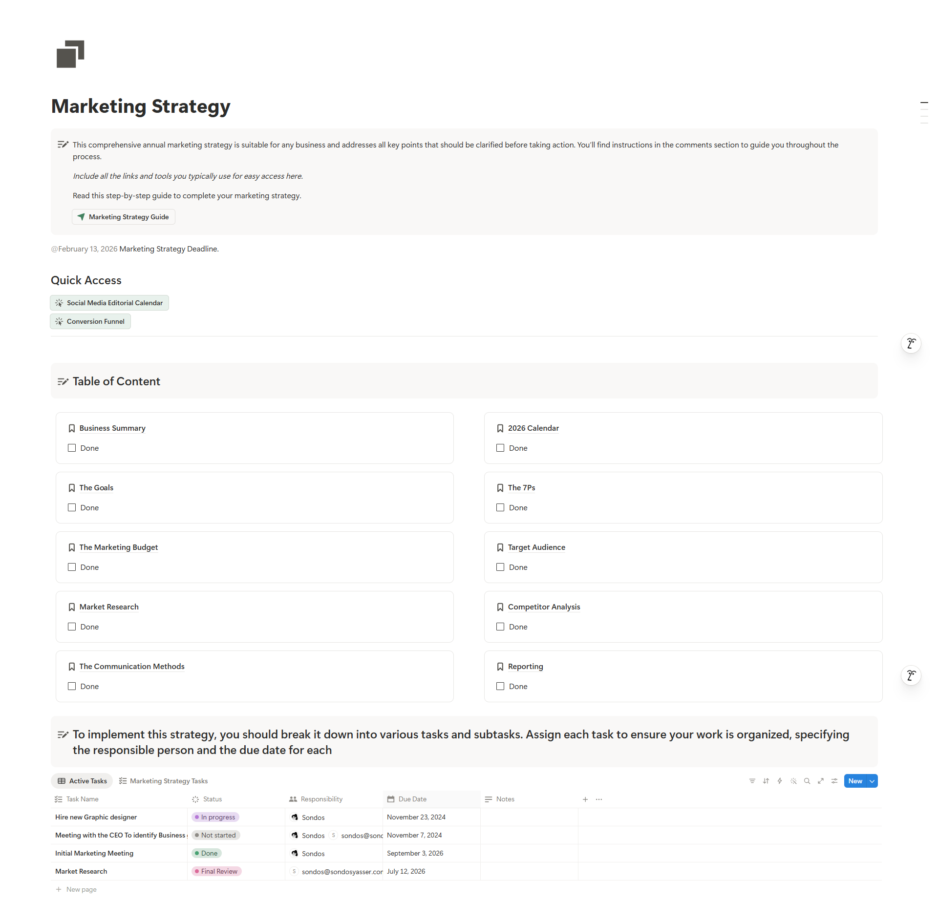Open the Not started status dropdown
Screen dimensions: 938x901
coord(216,835)
